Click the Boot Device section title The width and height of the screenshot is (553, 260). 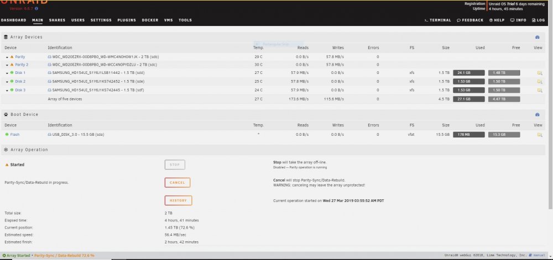pyautogui.click(x=24, y=114)
